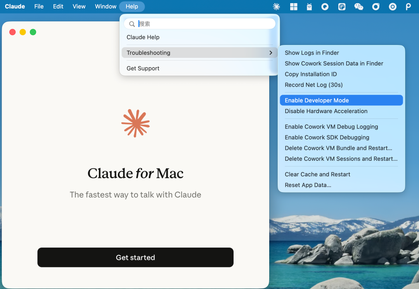Click the orange Claude logo in window

coord(135,123)
